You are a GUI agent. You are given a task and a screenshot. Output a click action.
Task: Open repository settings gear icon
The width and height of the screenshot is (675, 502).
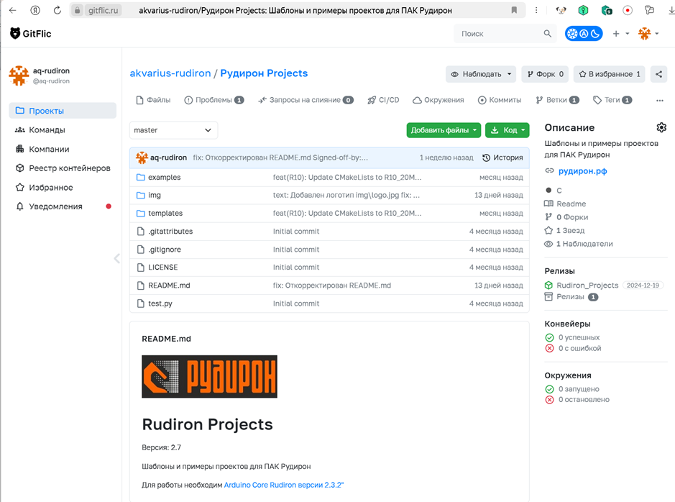pyautogui.click(x=661, y=127)
